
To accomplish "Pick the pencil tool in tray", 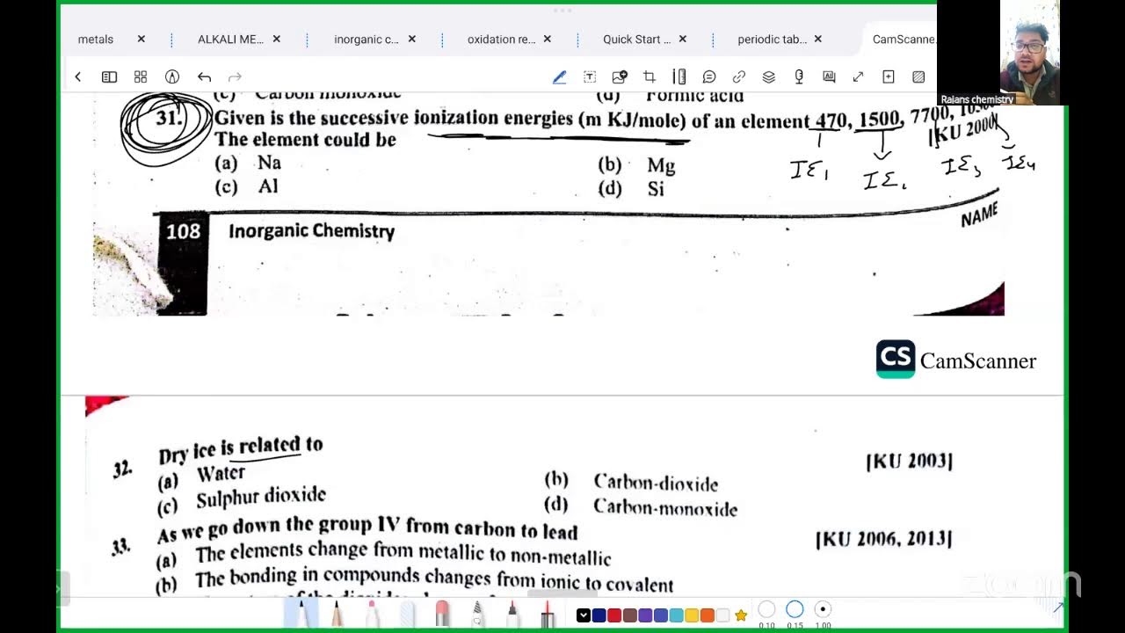I will [x=337, y=613].
